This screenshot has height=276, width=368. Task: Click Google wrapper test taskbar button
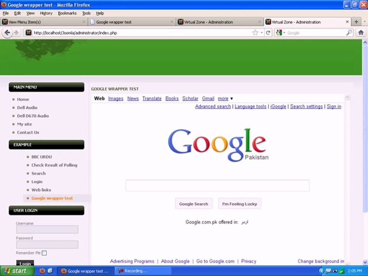pos(85,271)
